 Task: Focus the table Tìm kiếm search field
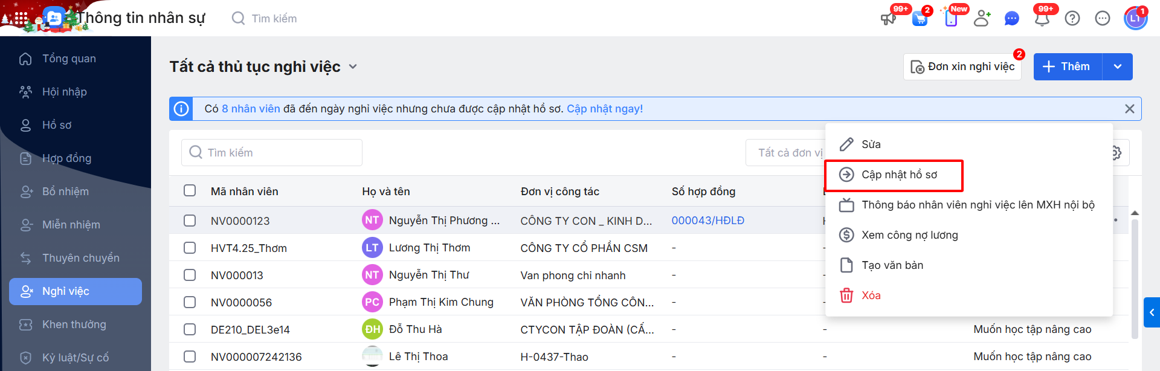click(x=272, y=153)
